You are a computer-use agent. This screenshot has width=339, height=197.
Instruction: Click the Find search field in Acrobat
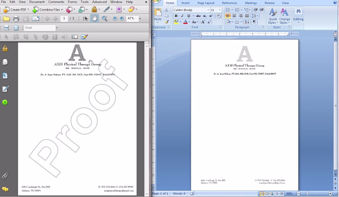tap(40, 28)
